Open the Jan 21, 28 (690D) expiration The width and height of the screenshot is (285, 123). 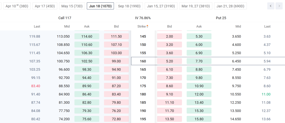230,6
